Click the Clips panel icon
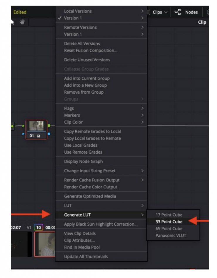This screenshot has height=278, width=217. [149, 12]
